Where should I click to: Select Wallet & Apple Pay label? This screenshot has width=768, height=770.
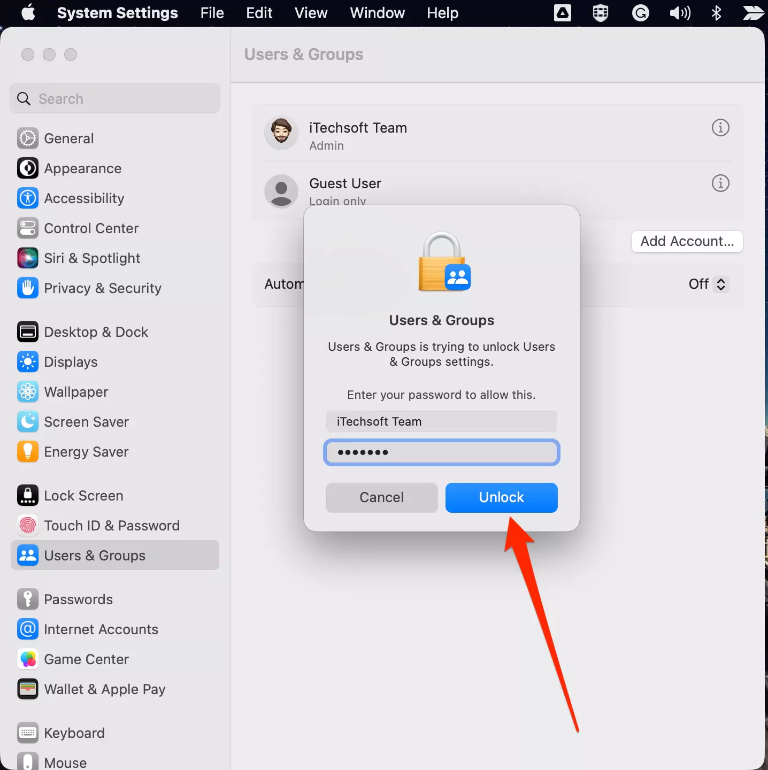(105, 689)
